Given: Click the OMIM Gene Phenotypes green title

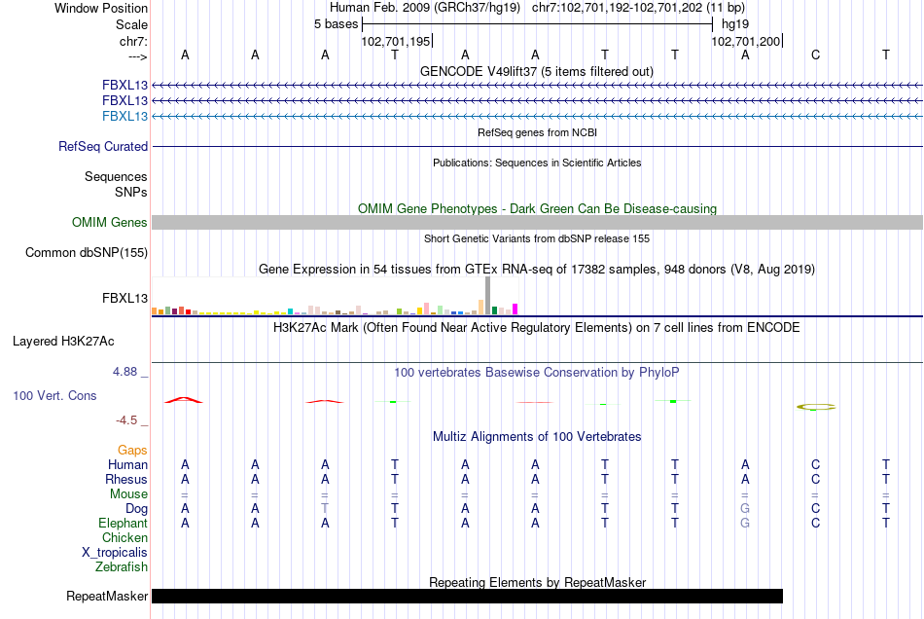Looking at the screenshot, I should pos(537,208).
